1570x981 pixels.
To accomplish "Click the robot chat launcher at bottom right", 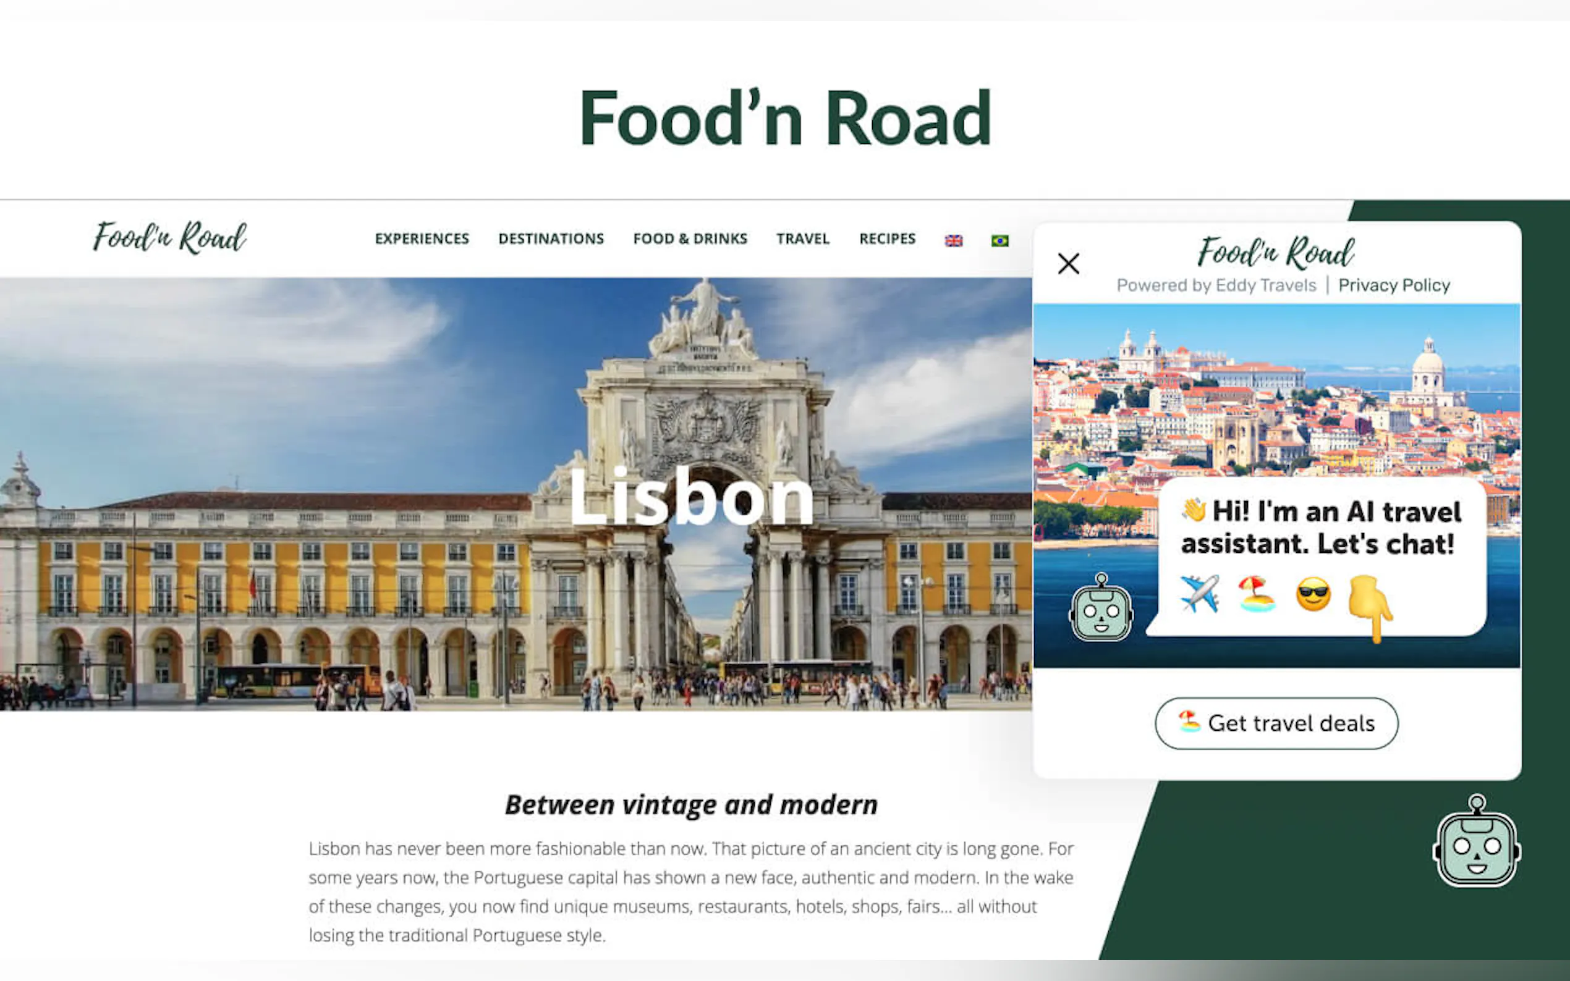I will [x=1477, y=841].
